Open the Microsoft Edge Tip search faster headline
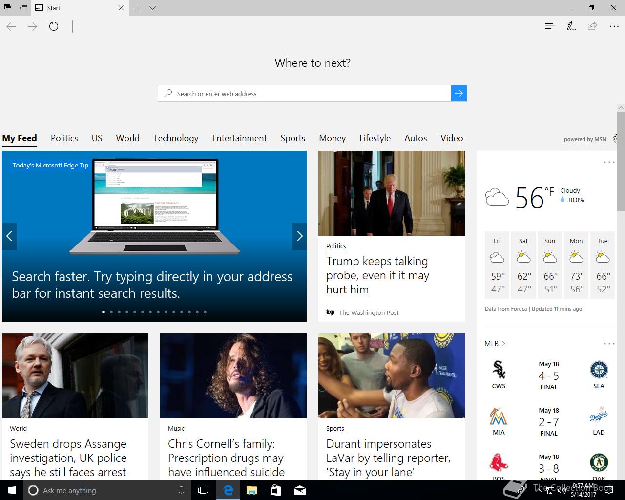Screen dimensions: 625x500 coord(152,285)
